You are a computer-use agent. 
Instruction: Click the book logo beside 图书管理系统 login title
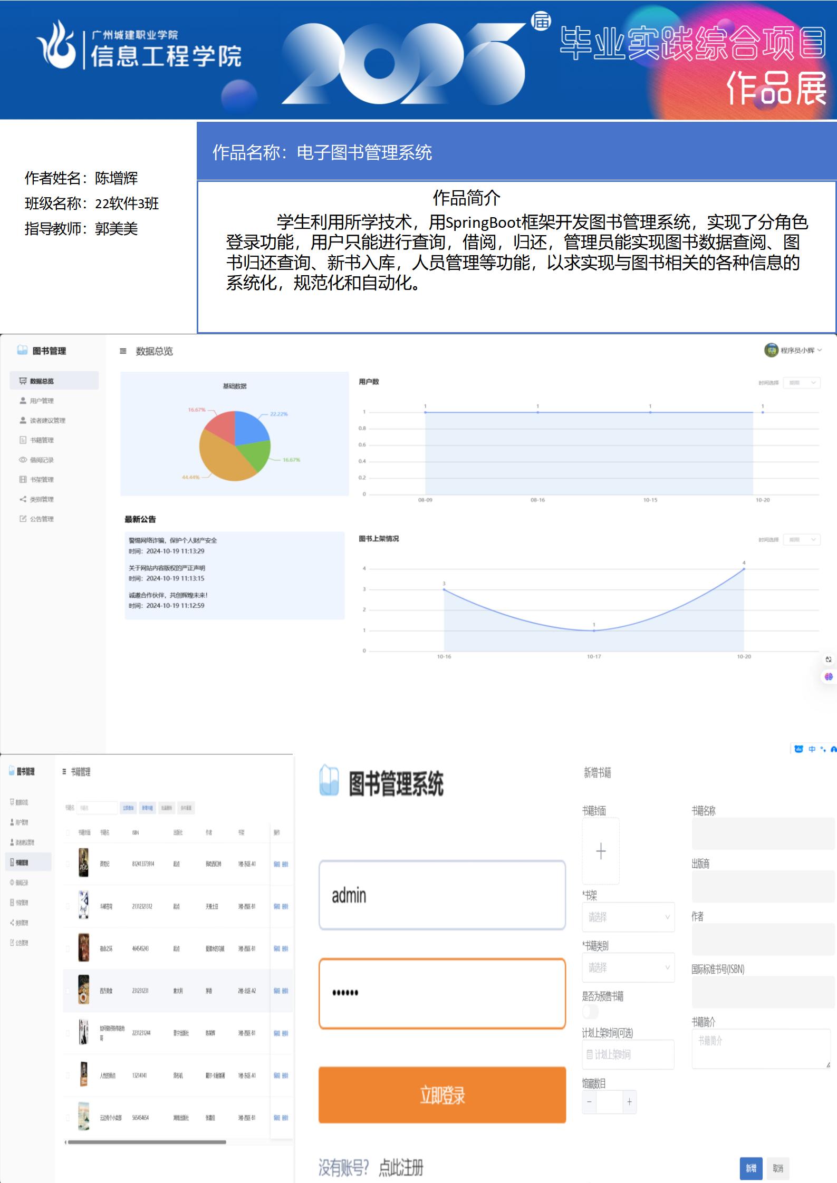point(329,781)
